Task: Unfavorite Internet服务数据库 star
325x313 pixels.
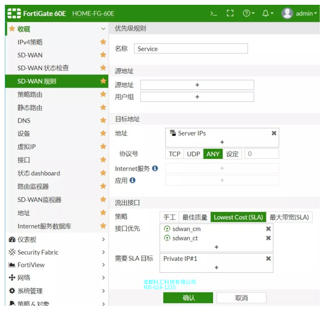Action: coord(103,226)
